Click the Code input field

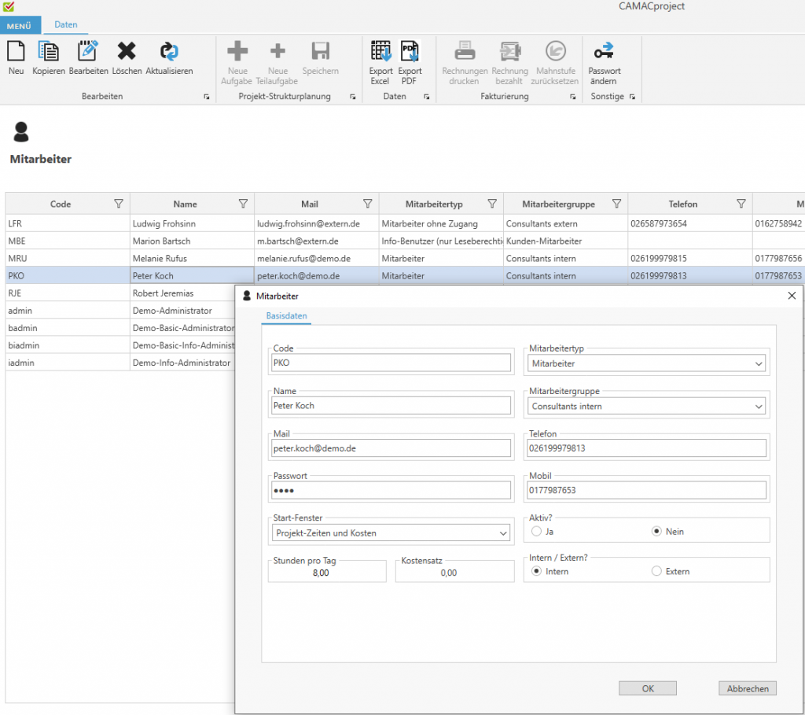[x=391, y=363]
